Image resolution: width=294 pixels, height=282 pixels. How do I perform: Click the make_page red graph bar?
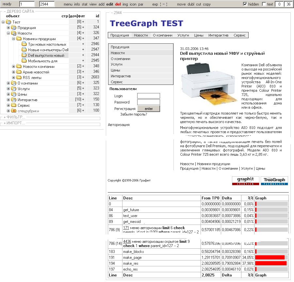269,258
